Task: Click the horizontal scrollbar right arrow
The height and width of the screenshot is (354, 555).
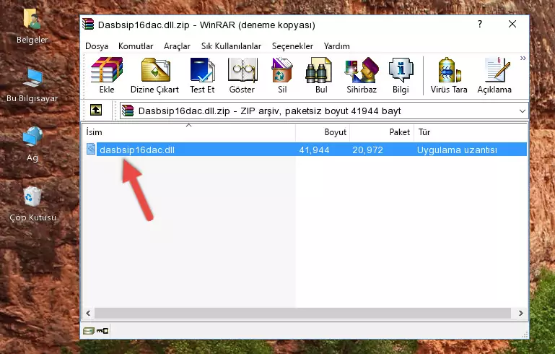Action: pos(520,313)
